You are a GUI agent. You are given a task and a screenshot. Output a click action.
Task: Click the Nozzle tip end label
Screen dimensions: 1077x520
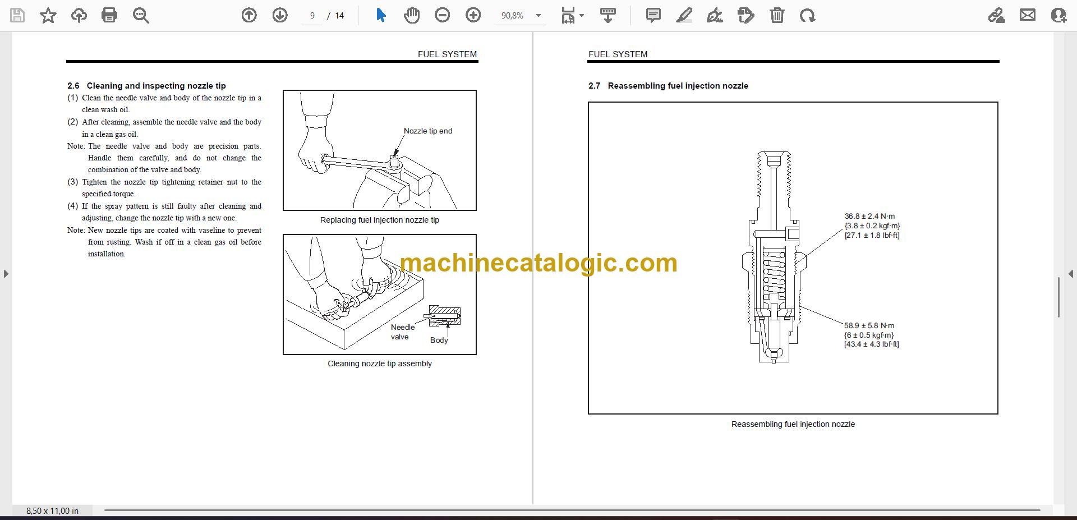click(x=428, y=131)
